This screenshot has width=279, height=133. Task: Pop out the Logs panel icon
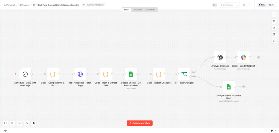272,131
